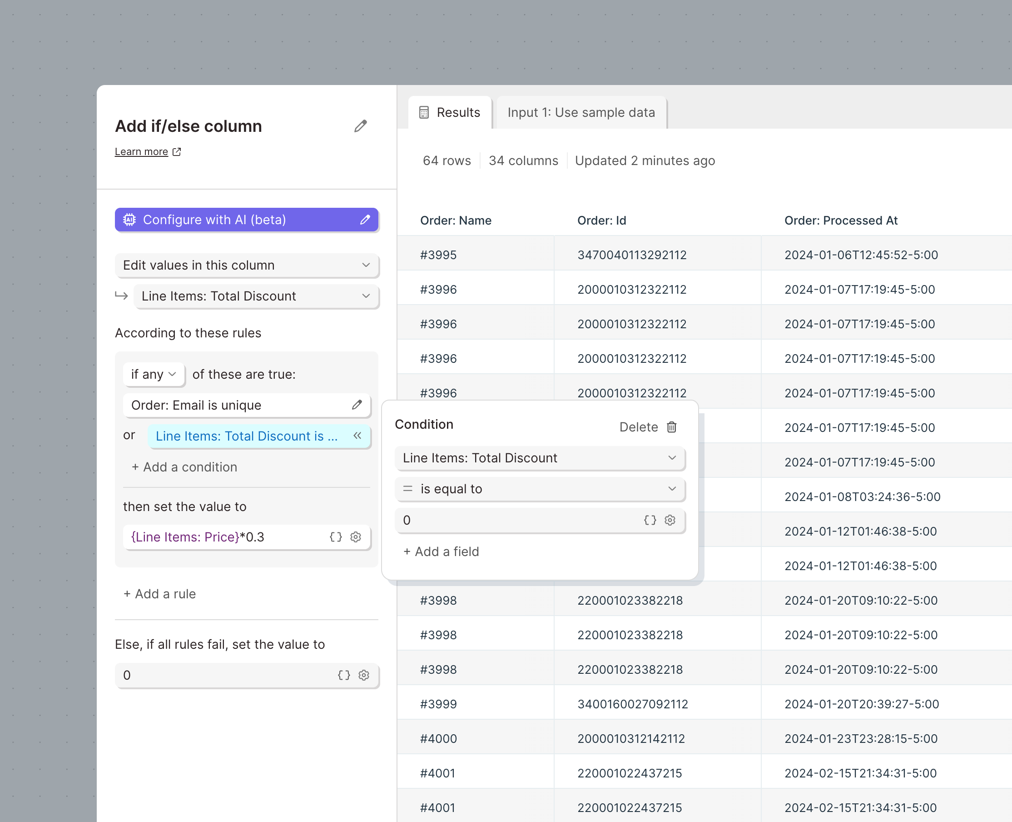Click curly braces icon in then-value field
The width and height of the screenshot is (1012, 822).
pyautogui.click(x=336, y=537)
